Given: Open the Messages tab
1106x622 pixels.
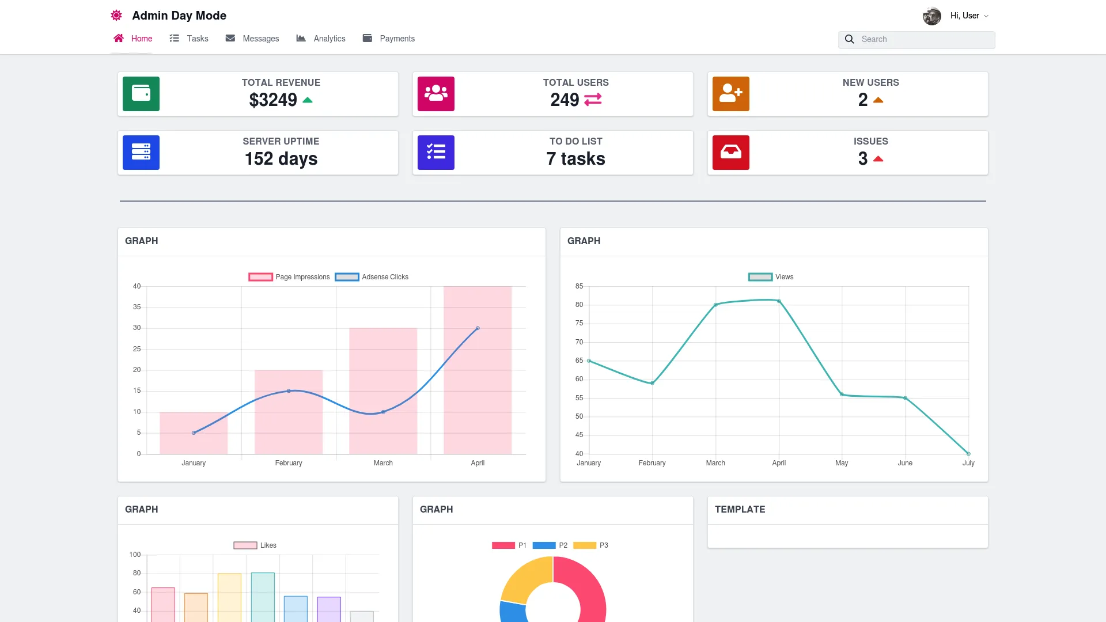Looking at the screenshot, I should click(x=252, y=39).
